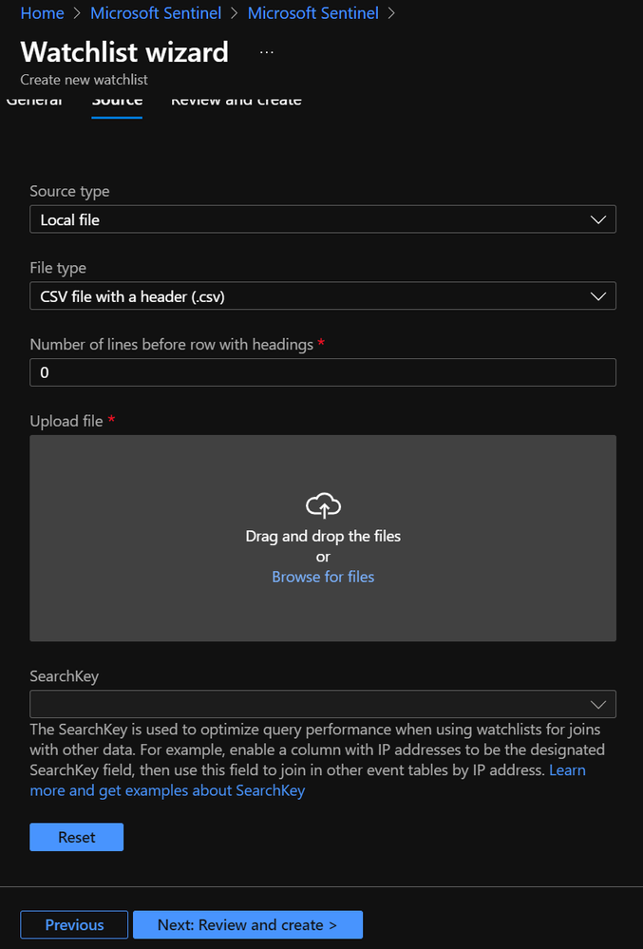Click the cloud upload icon
The image size is (643, 949).
coord(323,505)
